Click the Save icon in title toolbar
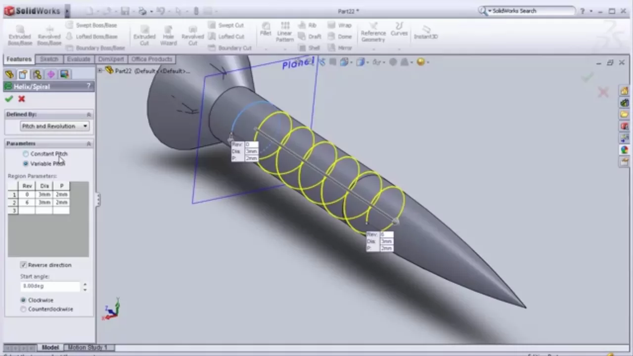 pyautogui.click(x=125, y=11)
